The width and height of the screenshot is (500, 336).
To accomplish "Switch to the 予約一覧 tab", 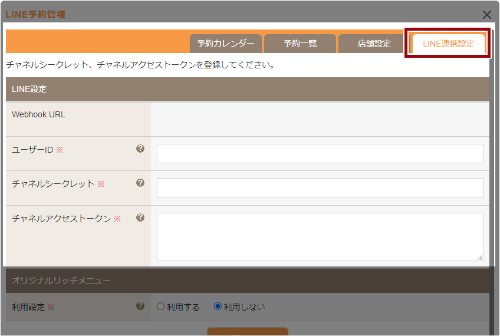I will [300, 44].
